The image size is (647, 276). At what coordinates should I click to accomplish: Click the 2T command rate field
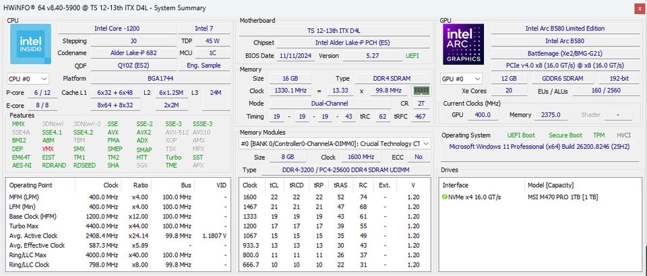click(421, 104)
